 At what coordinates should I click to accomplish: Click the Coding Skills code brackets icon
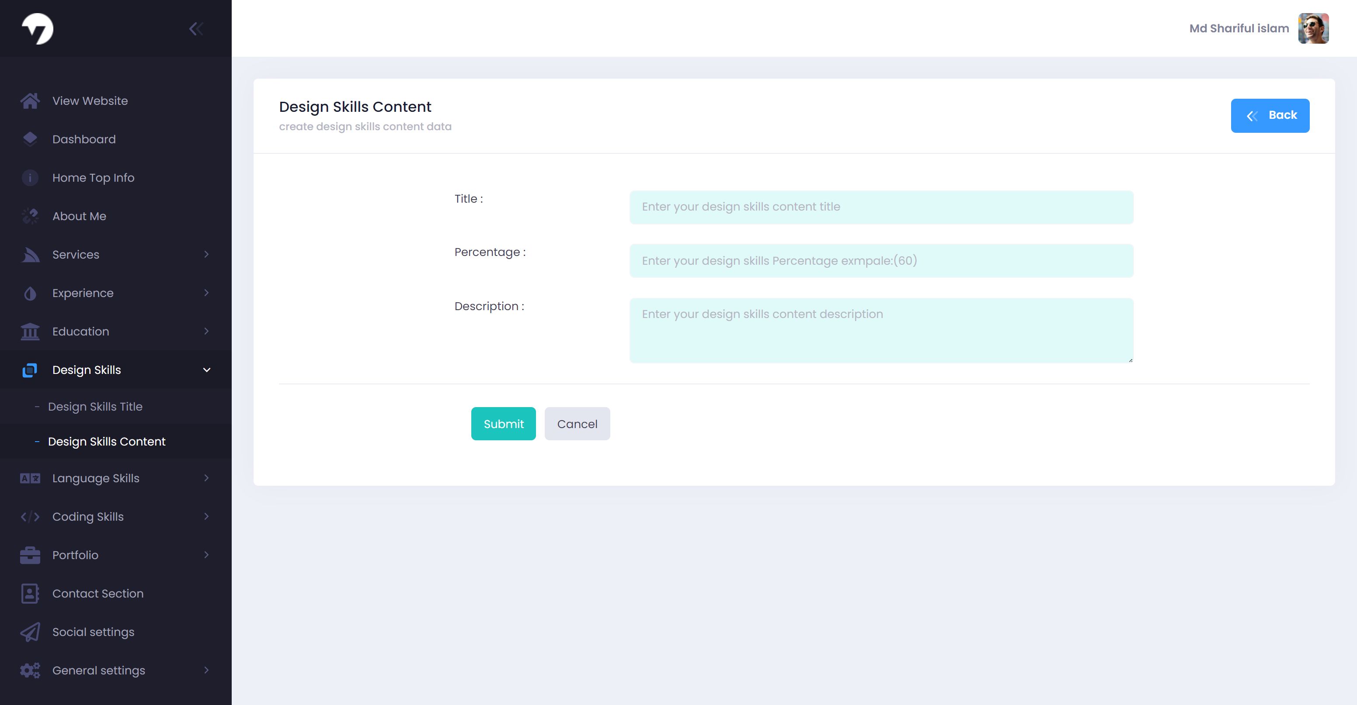[30, 516]
